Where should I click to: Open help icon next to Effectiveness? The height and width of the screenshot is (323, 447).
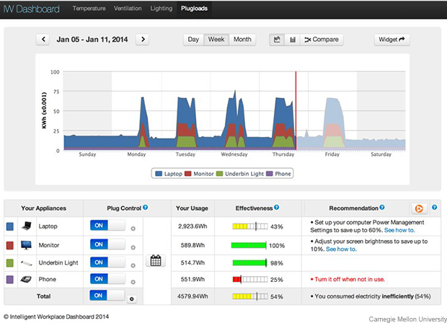point(277,208)
